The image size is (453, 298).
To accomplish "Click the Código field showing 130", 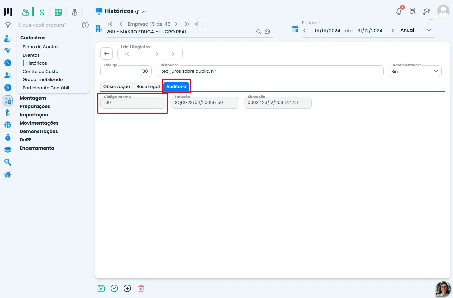I will tap(126, 71).
